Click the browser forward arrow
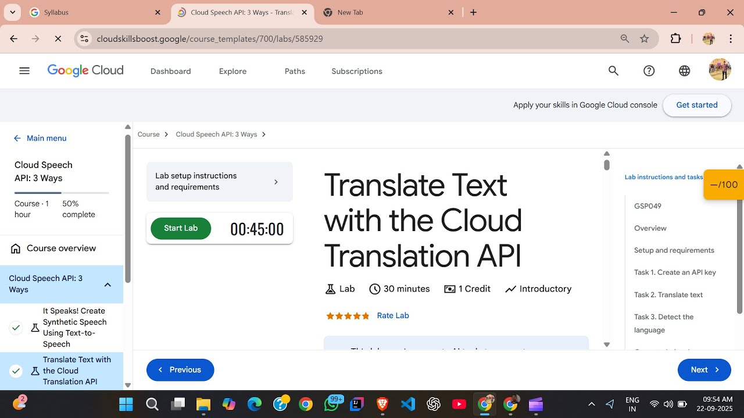 click(36, 39)
